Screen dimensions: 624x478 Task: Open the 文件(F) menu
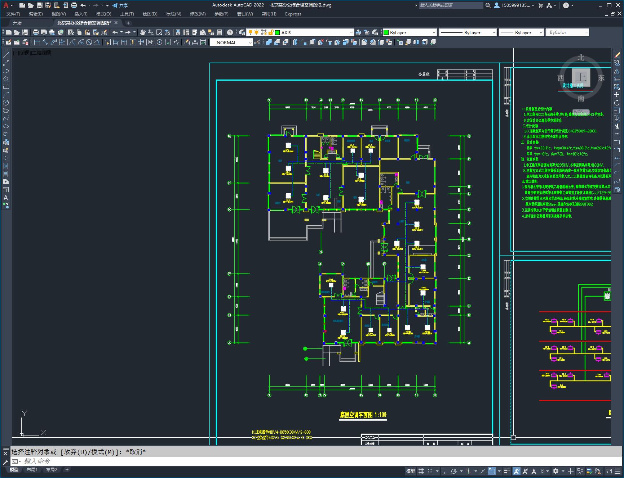tap(13, 14)
